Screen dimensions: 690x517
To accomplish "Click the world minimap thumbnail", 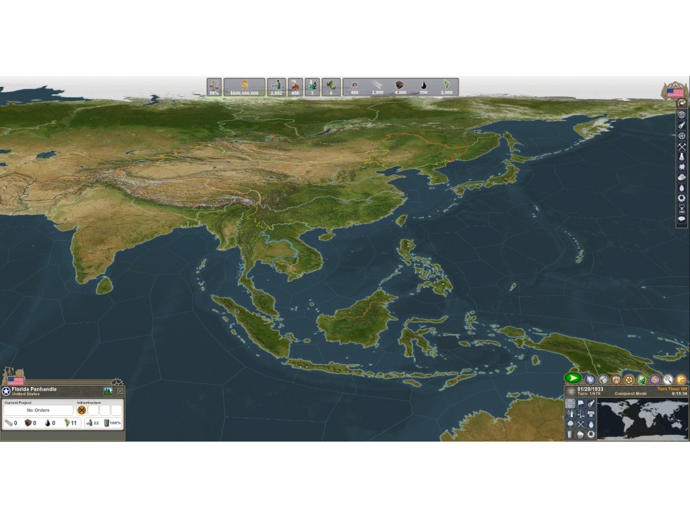I will [x=642, y=419].
